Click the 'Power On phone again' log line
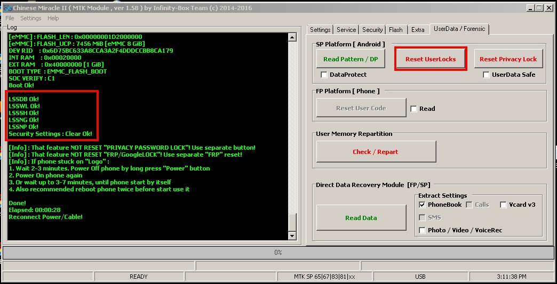557x284 pixels. click(x=45, y=175)
